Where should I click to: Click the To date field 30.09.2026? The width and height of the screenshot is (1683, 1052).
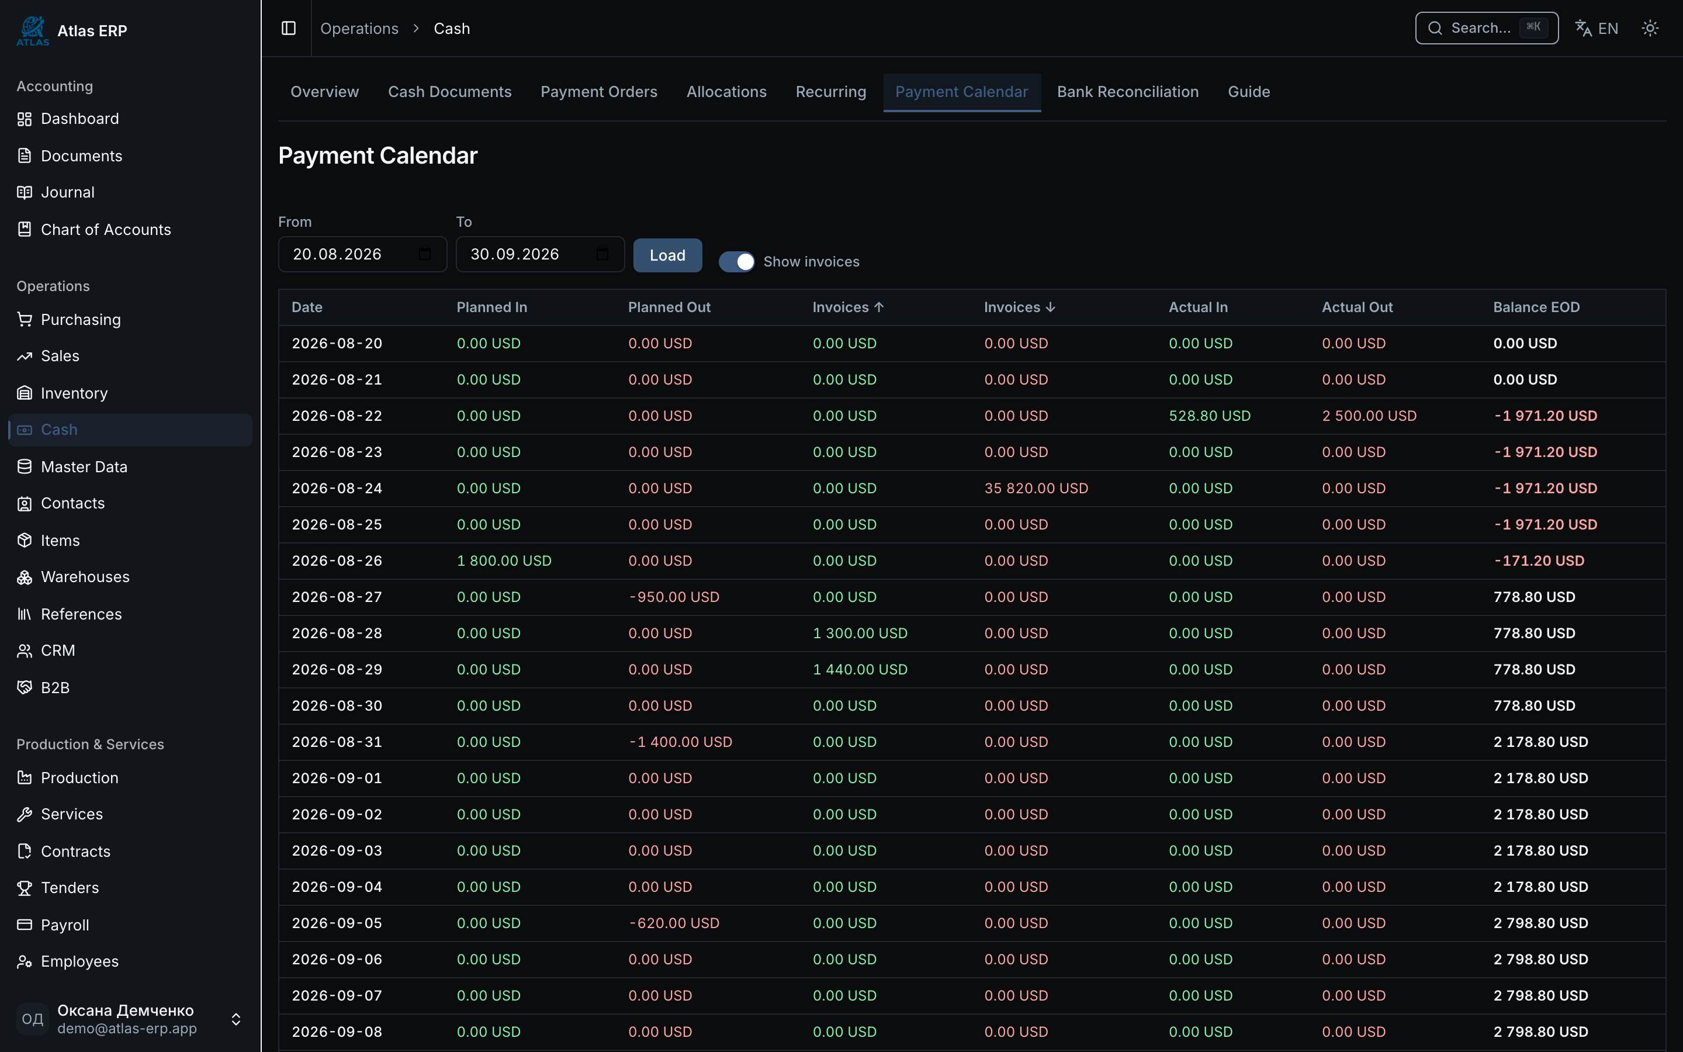point(540,254)
